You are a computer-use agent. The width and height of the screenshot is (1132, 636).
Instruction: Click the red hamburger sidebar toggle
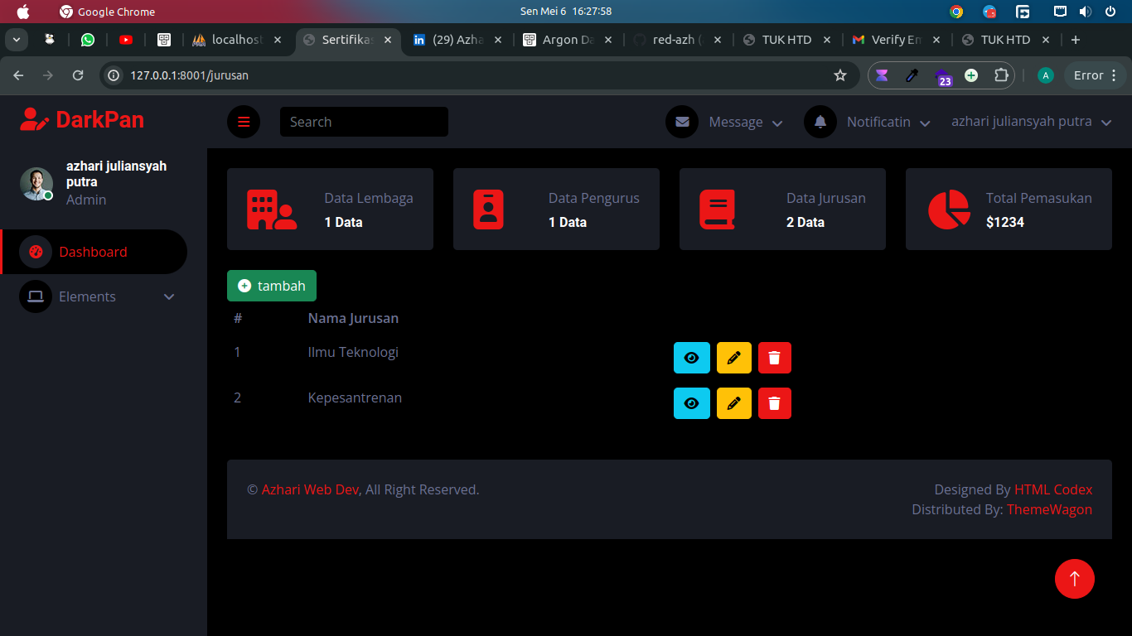point(244,122)
